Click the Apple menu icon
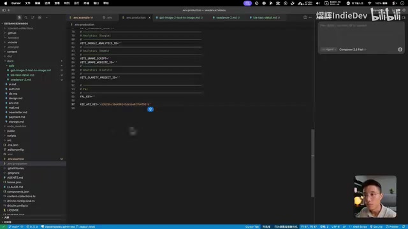This screenshot has height=229, width=408. coord(6,3)
